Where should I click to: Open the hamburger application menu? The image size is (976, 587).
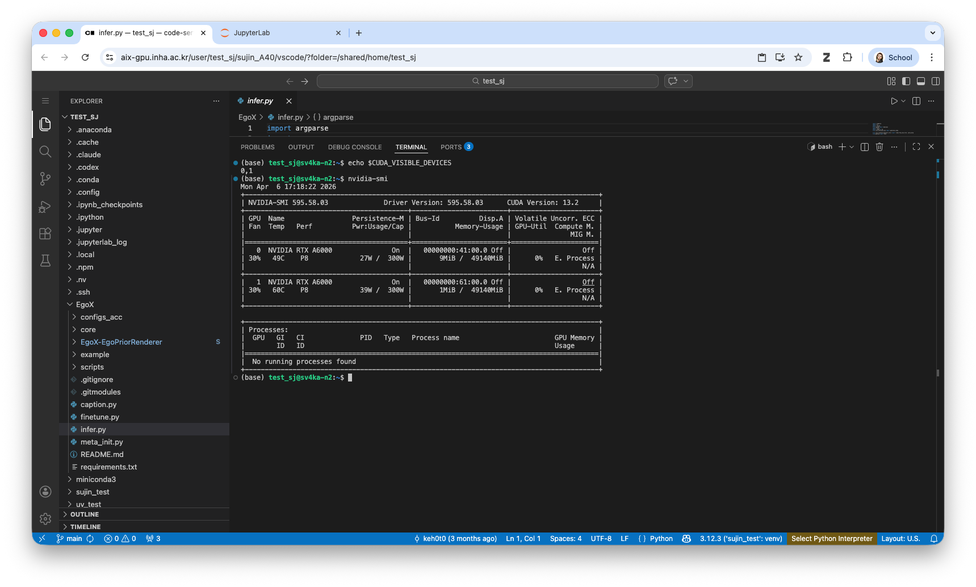click(45, 101)
